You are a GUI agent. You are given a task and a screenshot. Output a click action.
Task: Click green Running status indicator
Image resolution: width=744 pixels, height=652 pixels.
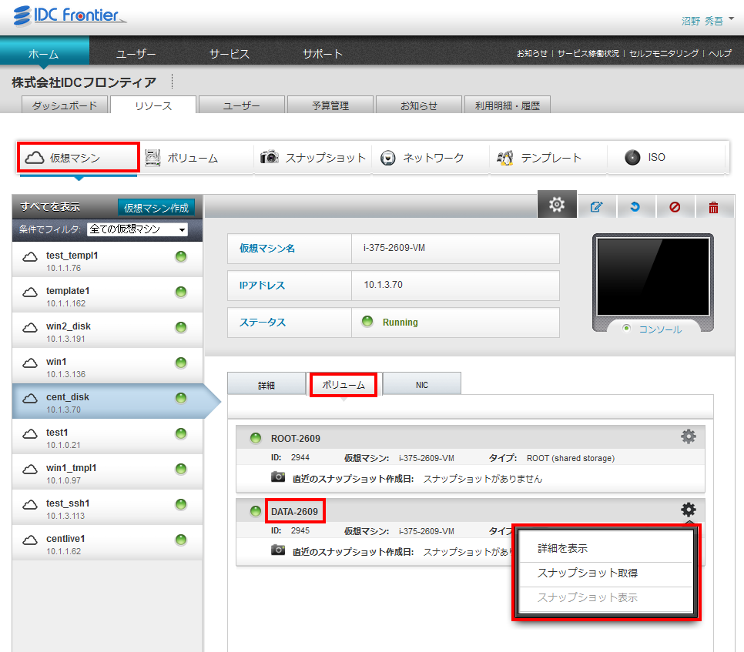pyautogui.click(x=367, y=322)
